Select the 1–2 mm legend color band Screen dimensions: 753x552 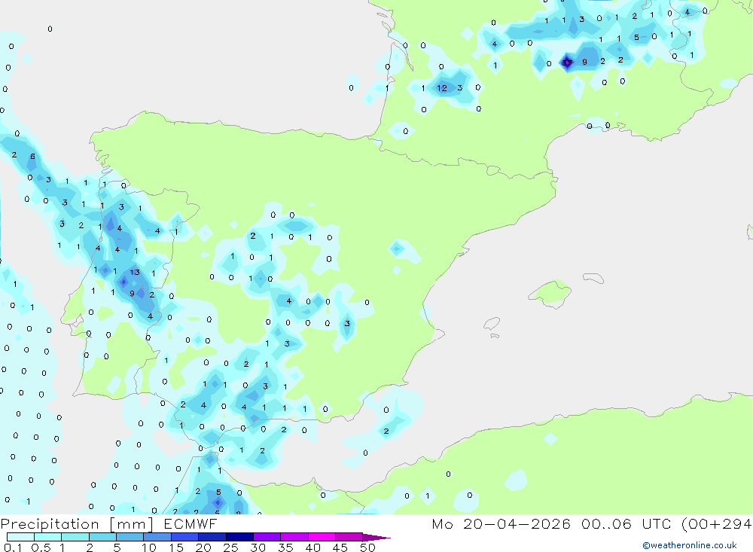tap(75, 537)
